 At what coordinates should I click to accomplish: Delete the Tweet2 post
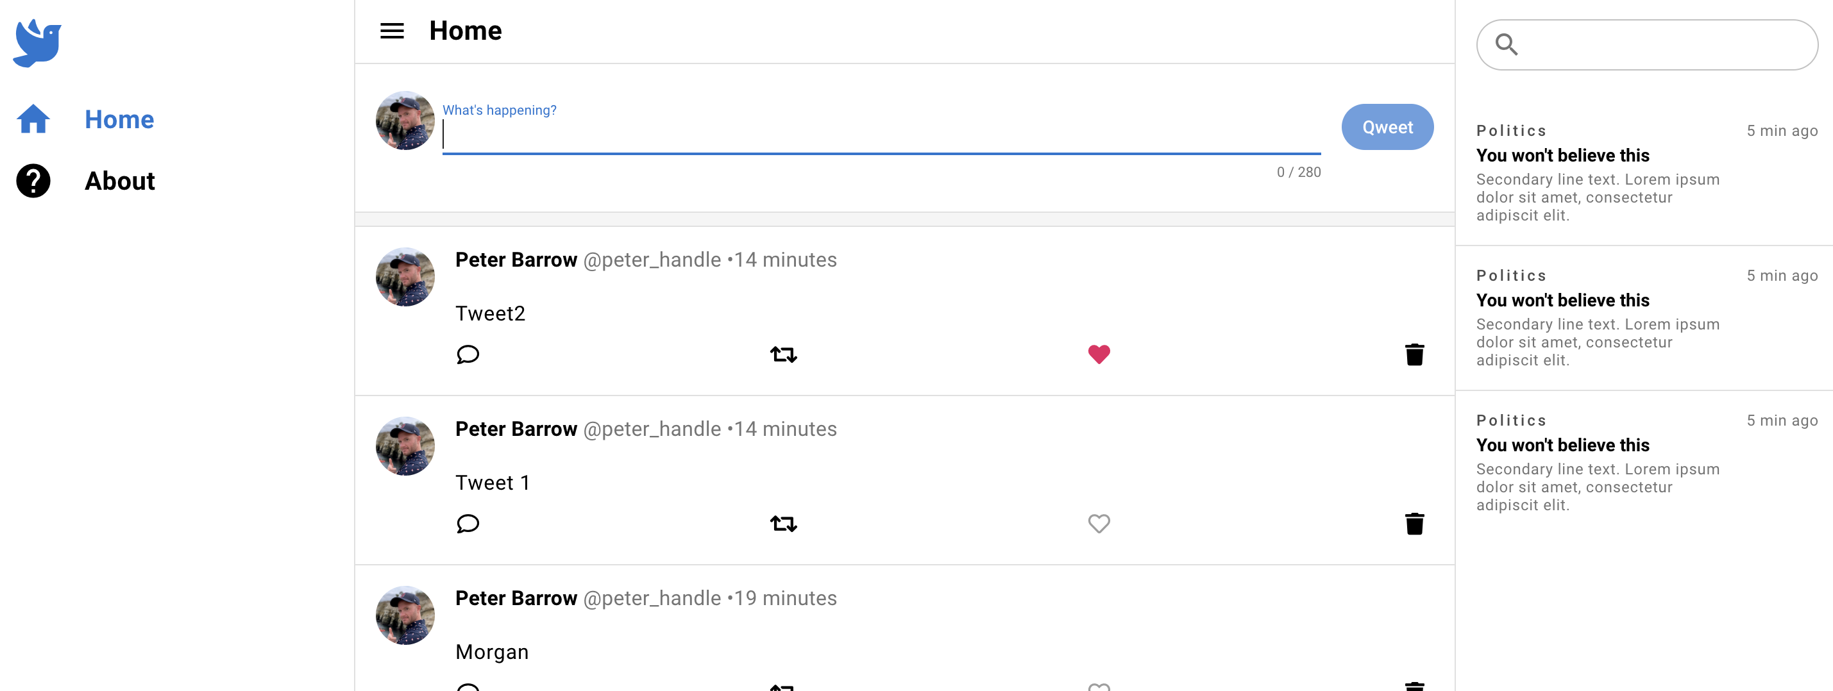(1414, 354)
